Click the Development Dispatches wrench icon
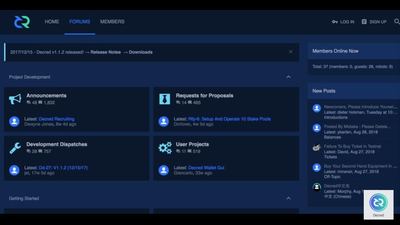This screenshot has width=400, height=225. click(15, 147)
